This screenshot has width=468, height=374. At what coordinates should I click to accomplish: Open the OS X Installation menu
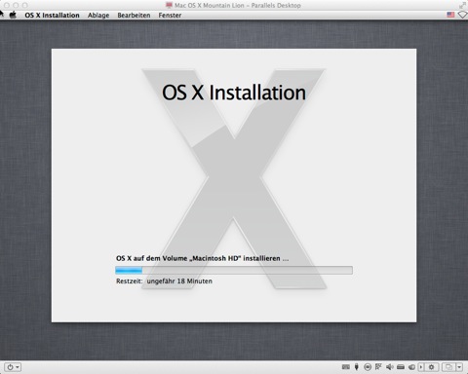[52, 16]
